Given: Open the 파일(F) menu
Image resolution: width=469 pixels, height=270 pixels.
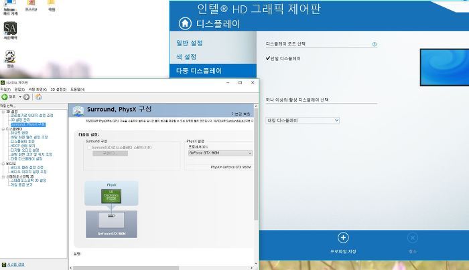Looking at the screenshot, I should (5, 90).
